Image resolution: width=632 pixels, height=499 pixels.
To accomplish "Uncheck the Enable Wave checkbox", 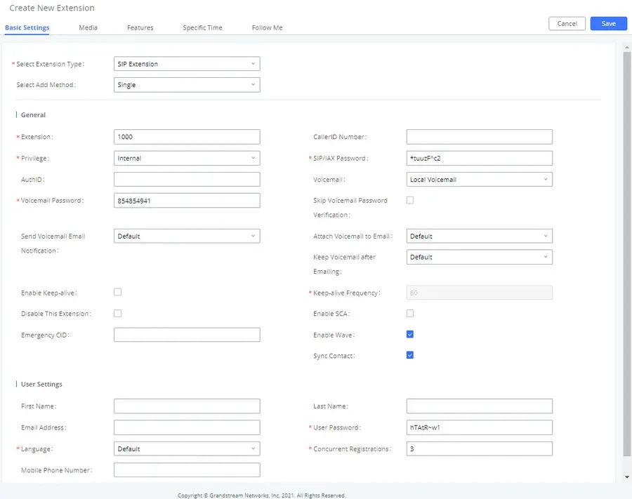I will (410, 334).
